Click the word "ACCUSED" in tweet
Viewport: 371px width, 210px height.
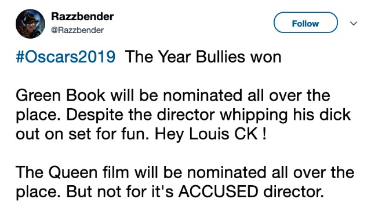[218, 191]
